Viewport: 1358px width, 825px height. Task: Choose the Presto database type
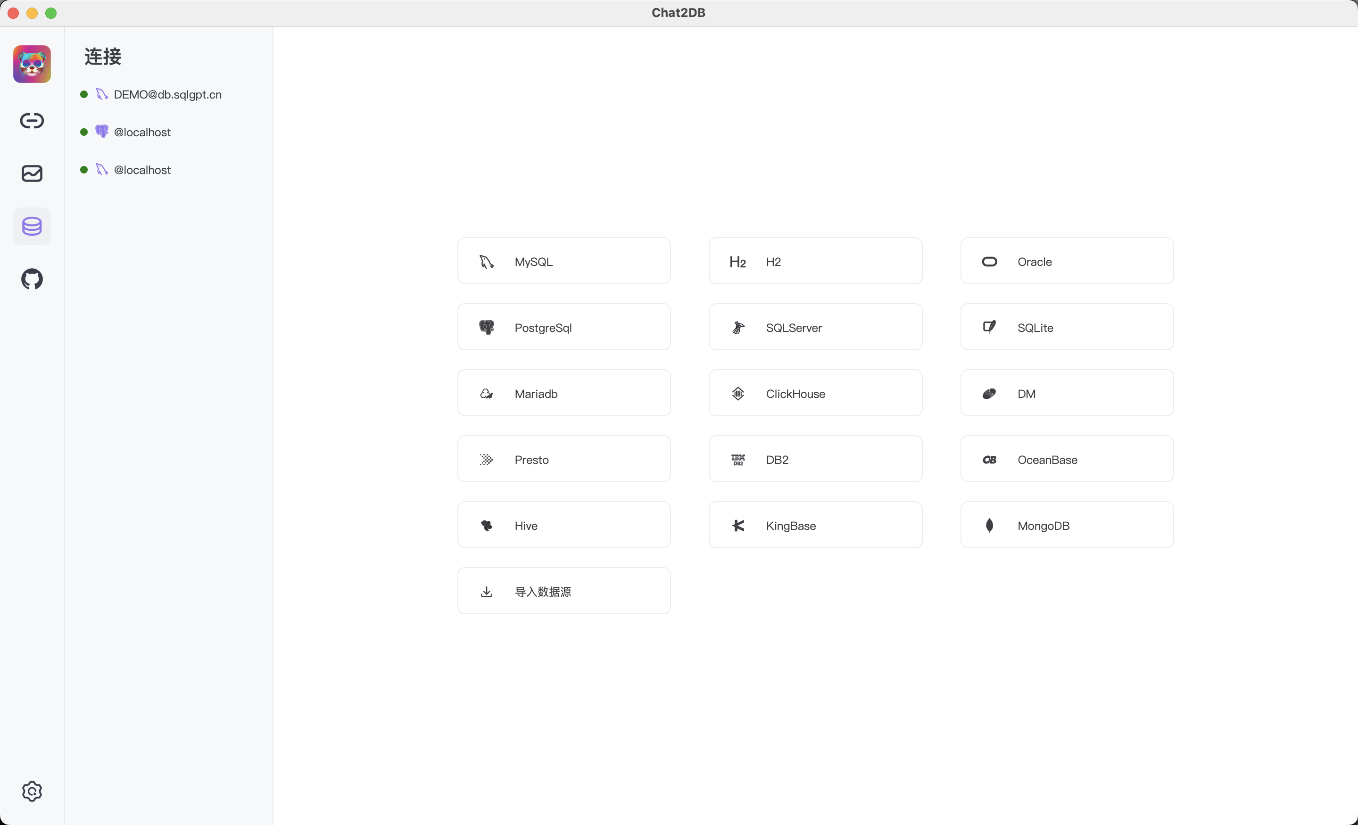(x=564, y=459)
